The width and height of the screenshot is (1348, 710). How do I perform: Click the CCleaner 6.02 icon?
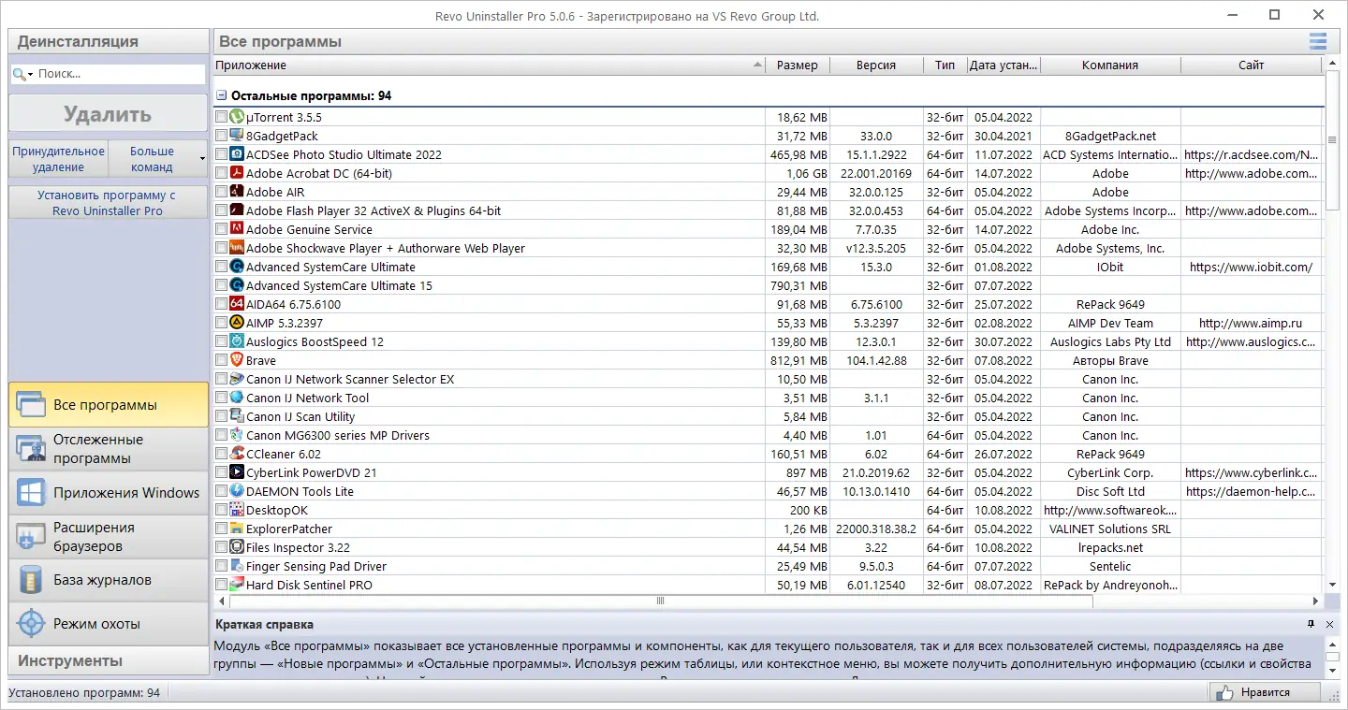coord(237,454)
